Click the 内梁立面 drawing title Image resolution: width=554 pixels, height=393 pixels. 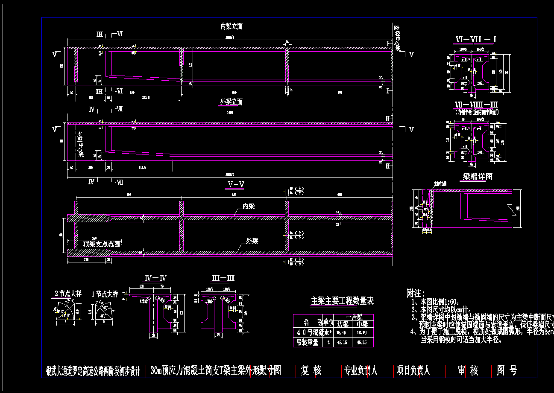pyautogui.click(x=232, y=26)
